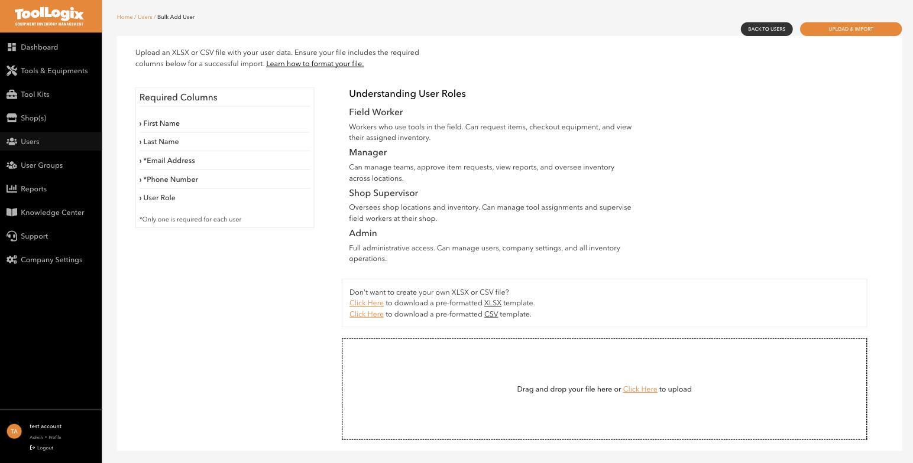Click the Company Settings gears icon

point(12,260)
